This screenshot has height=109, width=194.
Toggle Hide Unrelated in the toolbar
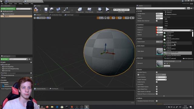click(x=66, y=10)
